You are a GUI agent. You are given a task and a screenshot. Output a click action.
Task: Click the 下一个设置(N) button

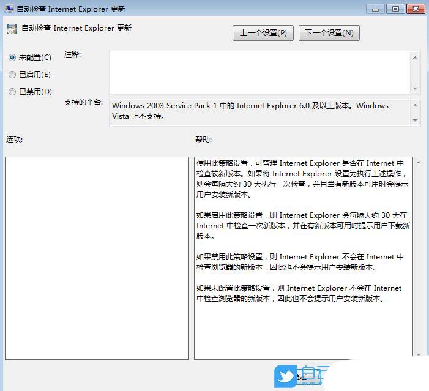click(x=329, y=33)
